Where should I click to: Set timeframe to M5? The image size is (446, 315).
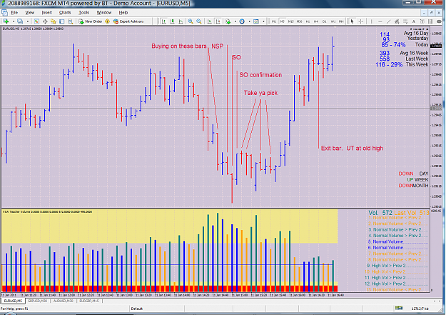(x=282, y=21)
